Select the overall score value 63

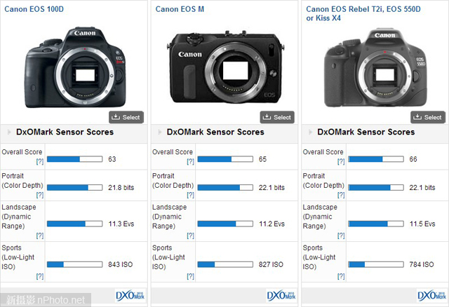pos(112,159)
